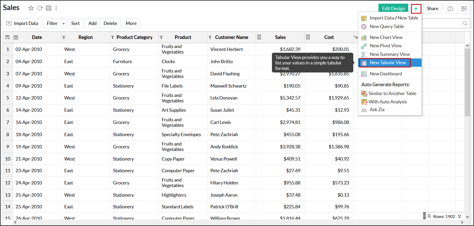Open the vertical three-dot options menu
474x226 pixels.
click(x=56, y=8)
